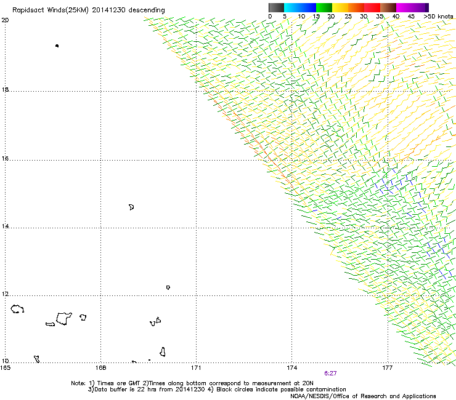
Task: Click the purple '6:27' swath time label
Action: click(x=330, y=374)
